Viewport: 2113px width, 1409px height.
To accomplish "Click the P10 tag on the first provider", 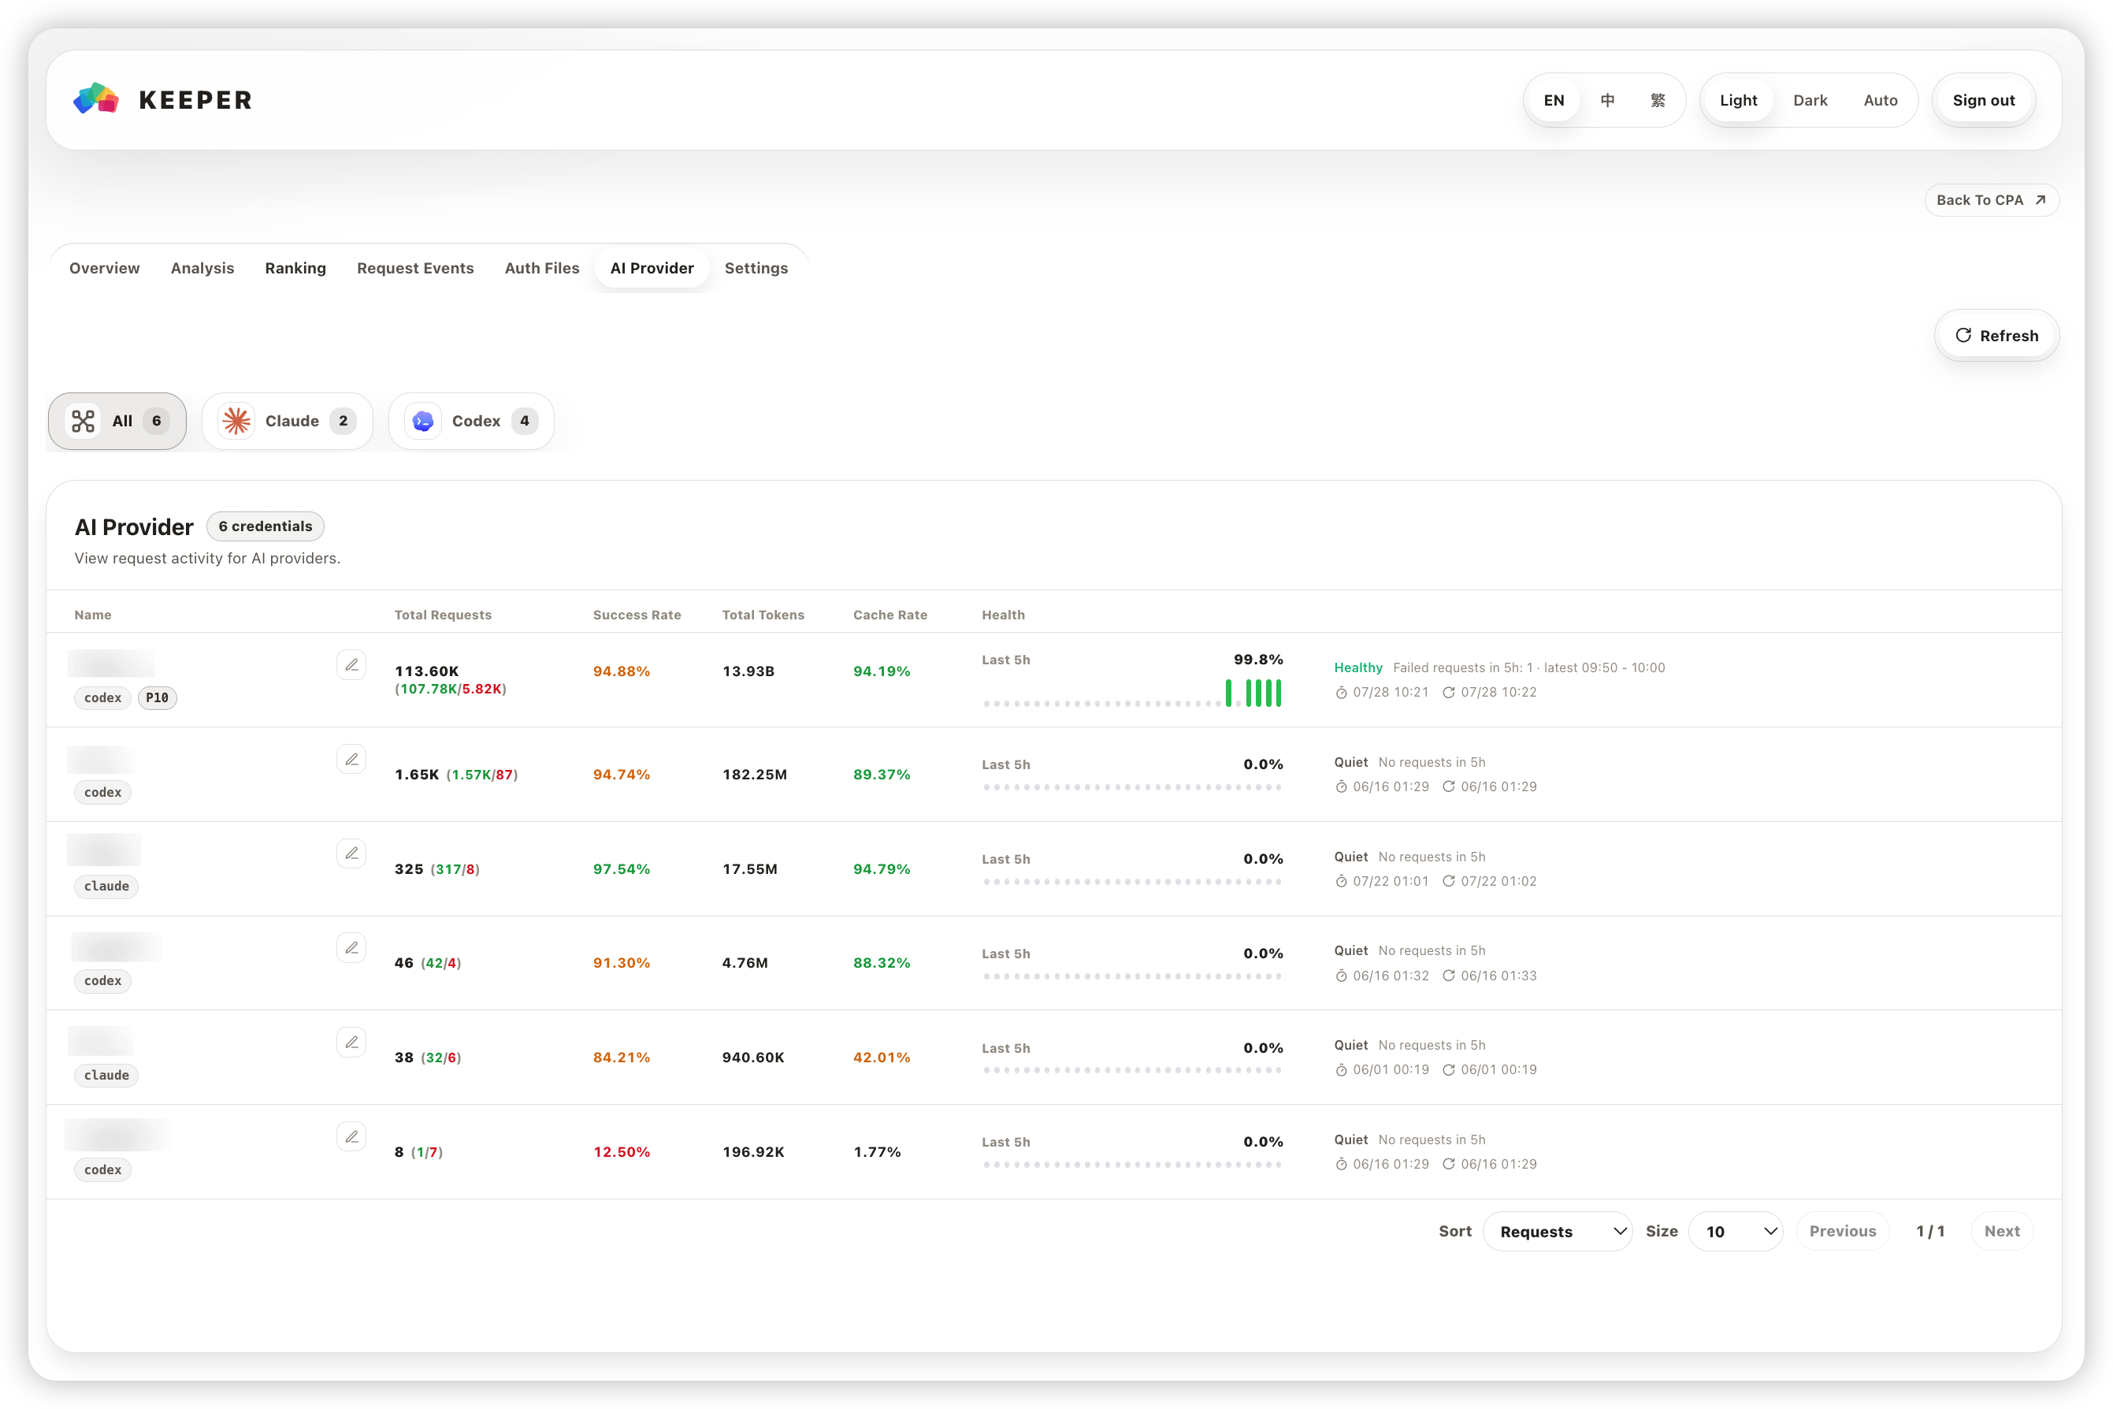I will point(158,697).
